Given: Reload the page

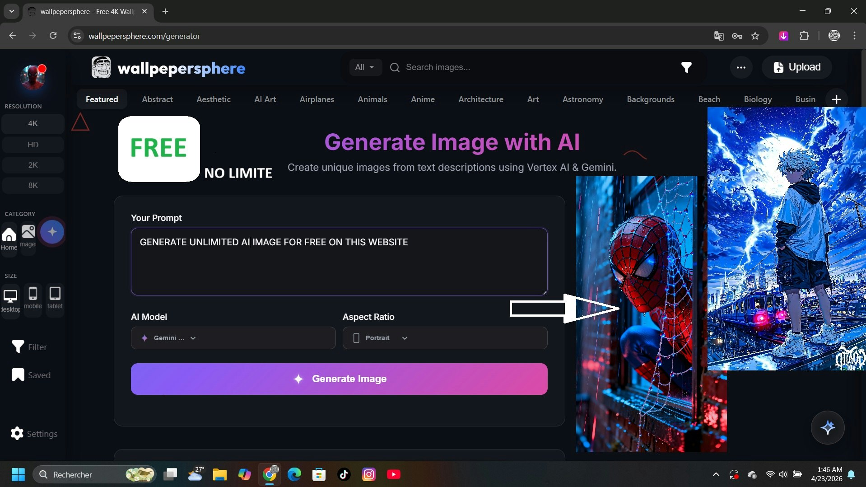Looking at the screenshot, I should pos(53,36).
